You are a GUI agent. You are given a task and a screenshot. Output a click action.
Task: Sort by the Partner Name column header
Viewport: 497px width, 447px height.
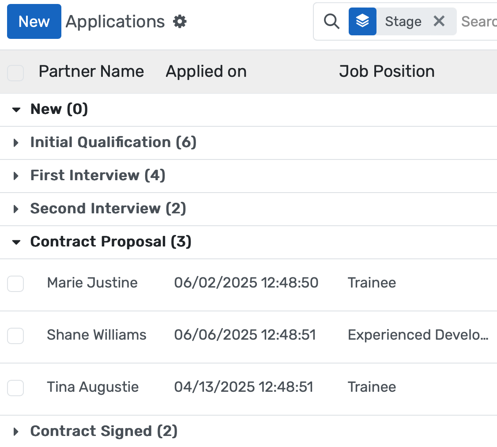pyautogui.click(x=91, y=71)
